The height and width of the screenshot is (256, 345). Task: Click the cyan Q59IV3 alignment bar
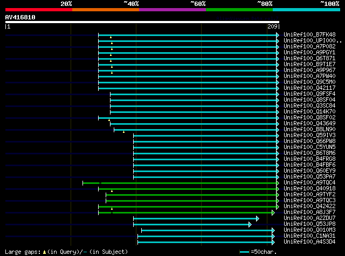(x=205, y=136)
